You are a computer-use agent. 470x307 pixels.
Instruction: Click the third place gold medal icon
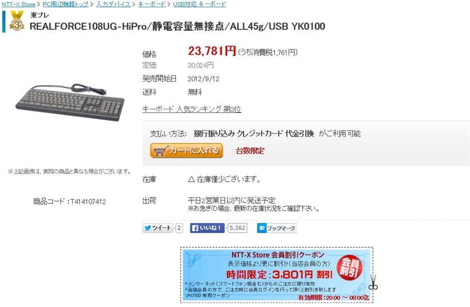click(x=17, y=21)
